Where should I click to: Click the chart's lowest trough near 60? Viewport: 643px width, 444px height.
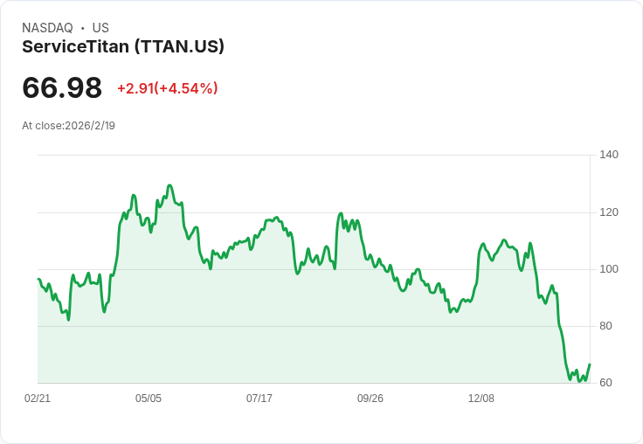(x=579, y=381)
